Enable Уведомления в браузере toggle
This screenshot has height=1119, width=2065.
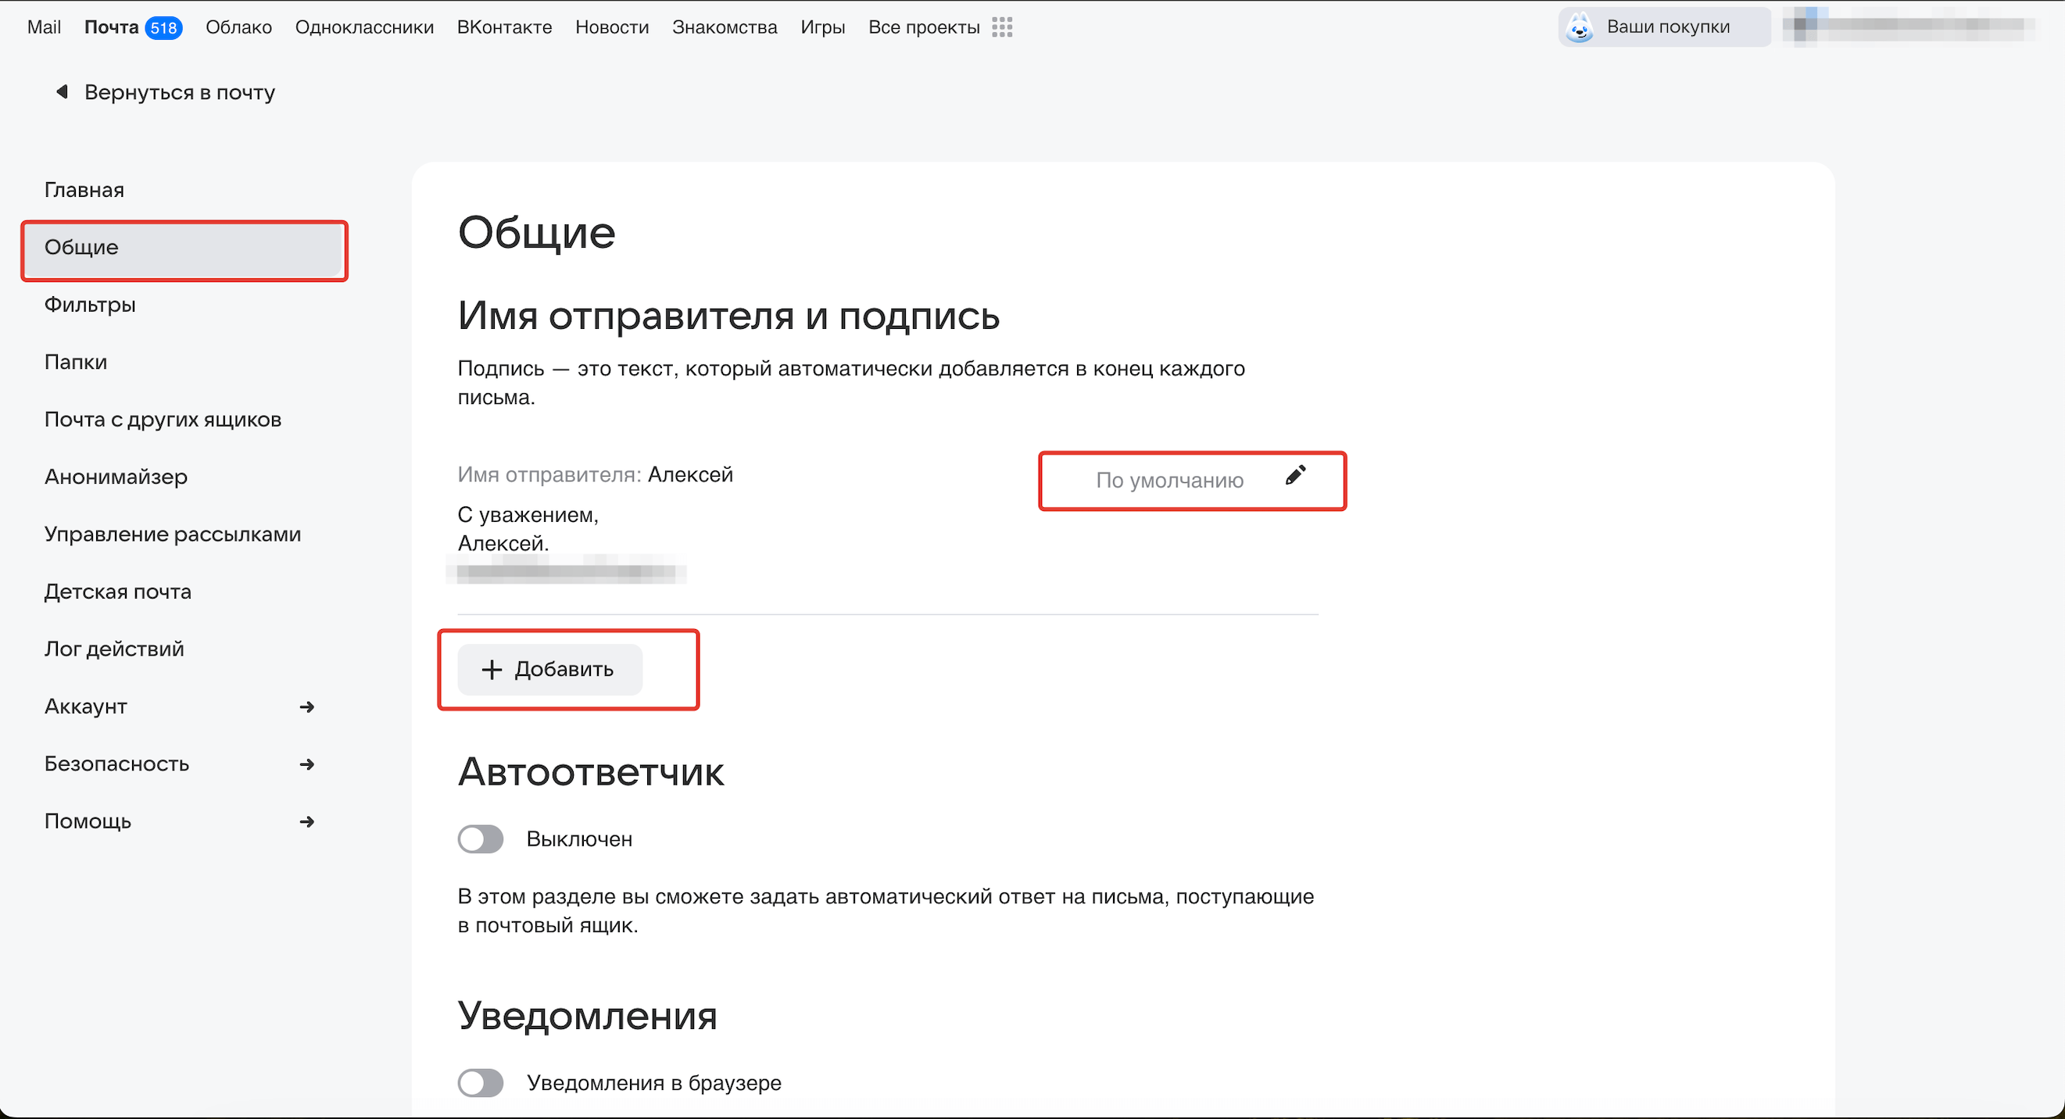click(480, 1082)
